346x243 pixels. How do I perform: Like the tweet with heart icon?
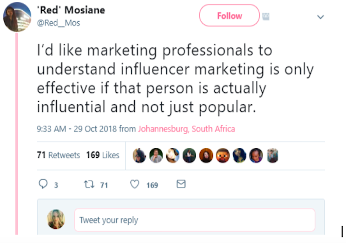click(135, 184)
